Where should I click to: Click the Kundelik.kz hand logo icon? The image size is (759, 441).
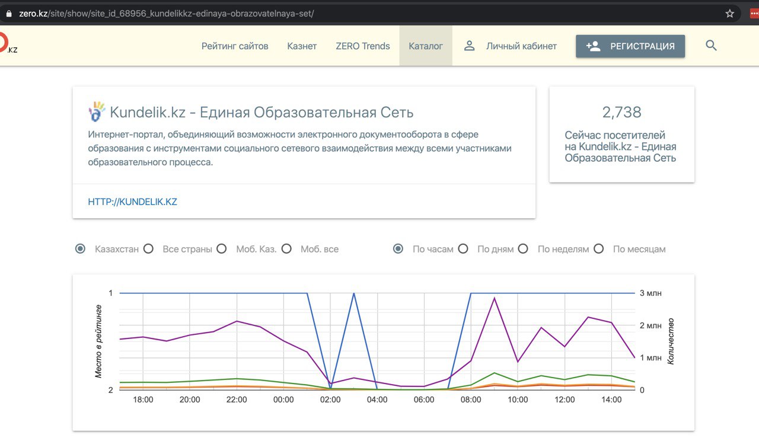(x=97, y=111)
